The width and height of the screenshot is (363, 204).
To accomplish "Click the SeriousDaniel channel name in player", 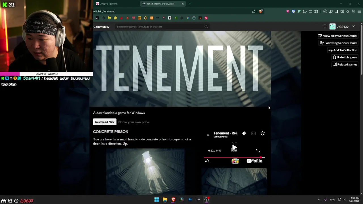I will 220,137.
